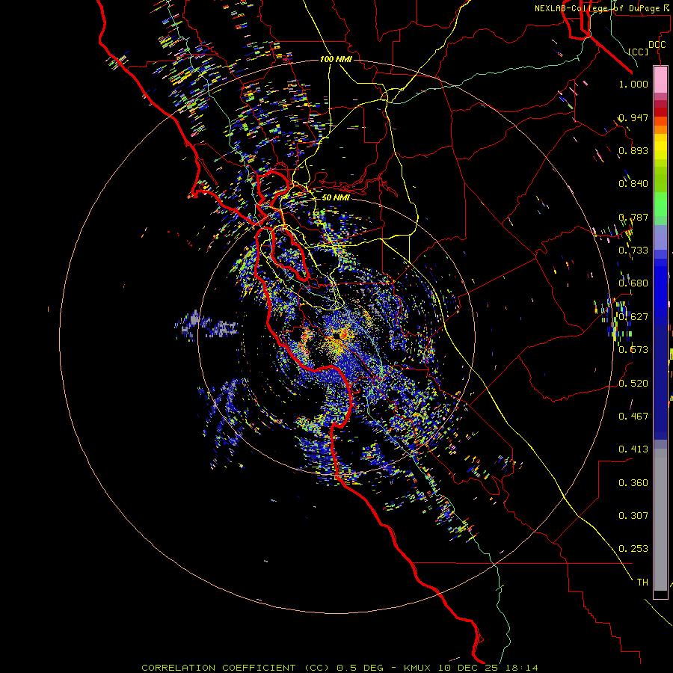Click the KMUX station identifier
The height and width of the screenshot is (673, 673).
pyautogui.click(x=417, y=668)
